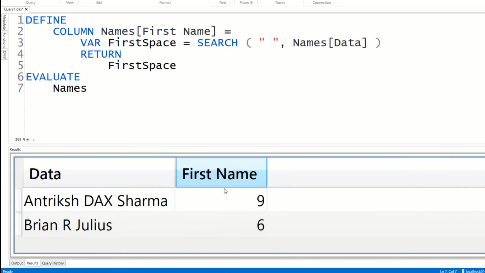
Task: Click the DEFINE keyword on line 1
Action: pos(46,20)
